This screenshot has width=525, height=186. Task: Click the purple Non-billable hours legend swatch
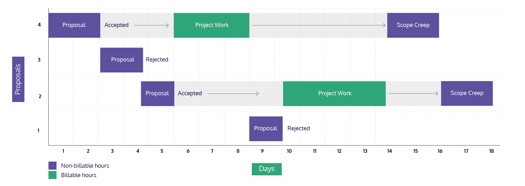53,166
